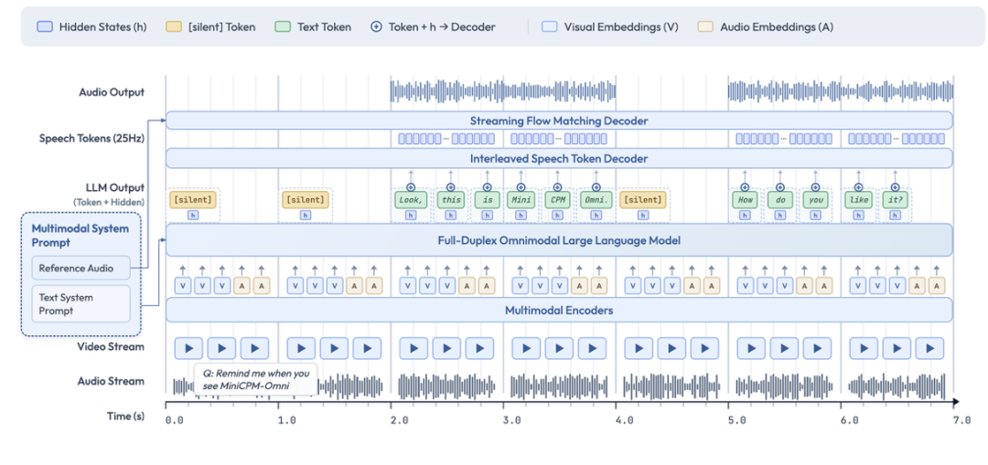Click the 'h' box under the first [silent] token
988x465 pixels.
click(192, 215)
